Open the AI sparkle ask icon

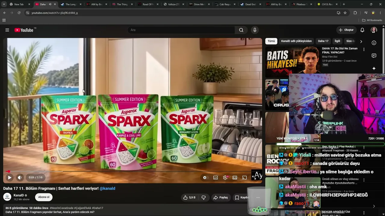tap(374, 68)
